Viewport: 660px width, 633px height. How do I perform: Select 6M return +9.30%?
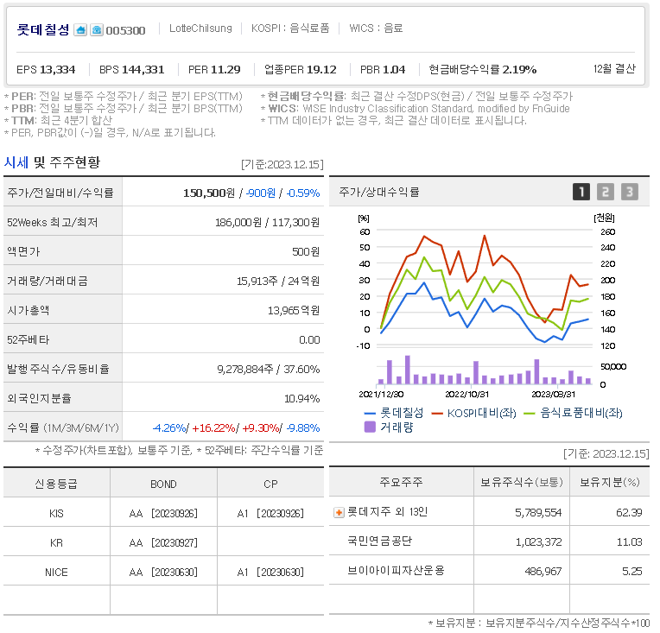pos(261,428)
